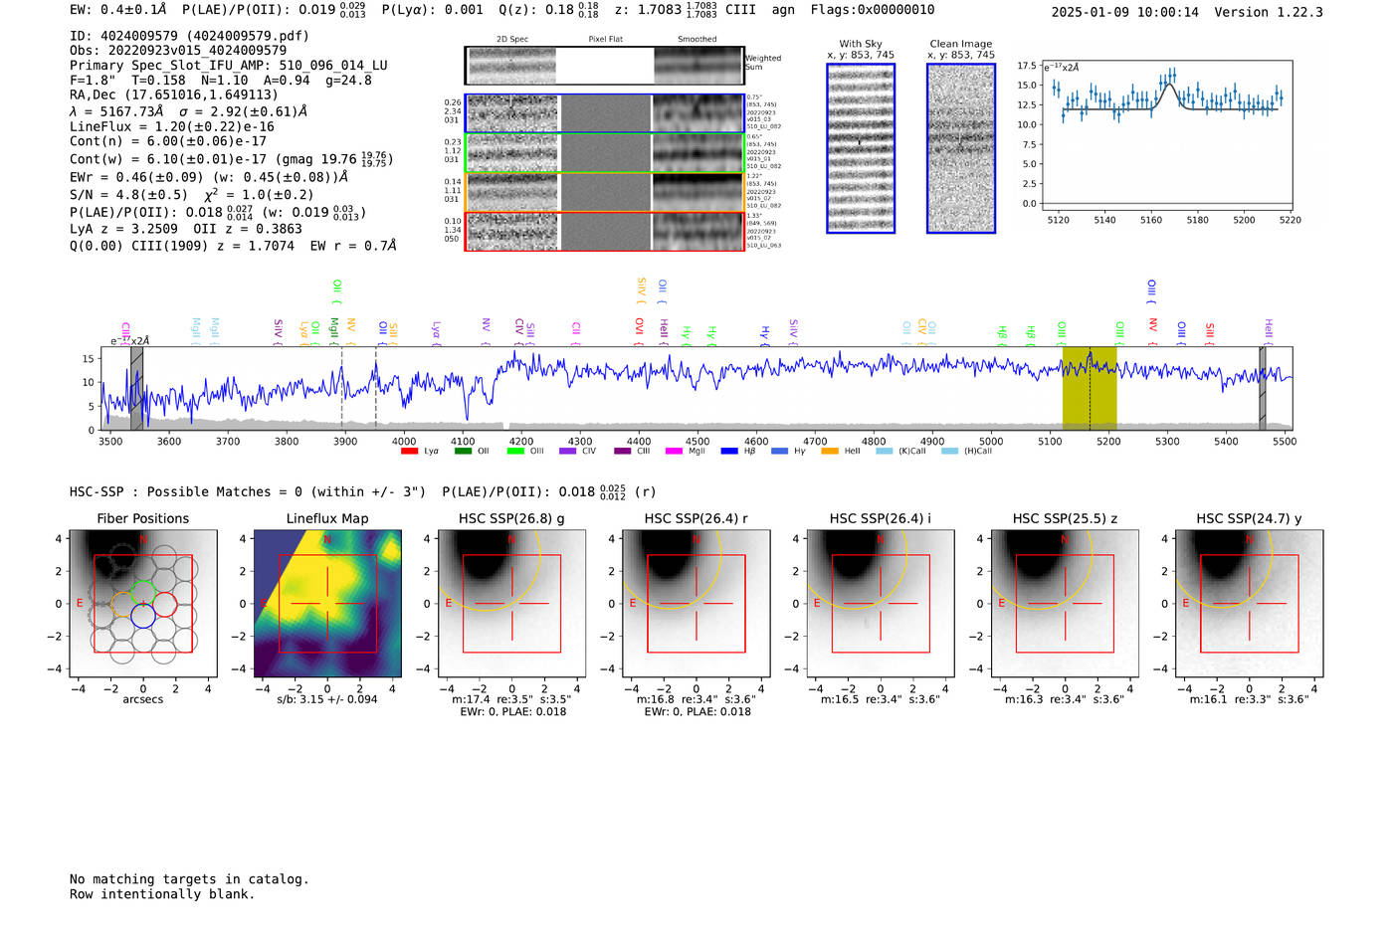The width and height of the screenshot is (1393, 948).
Task: Click the RA,Dec coordinates text
Action: (x=174, y=95)
